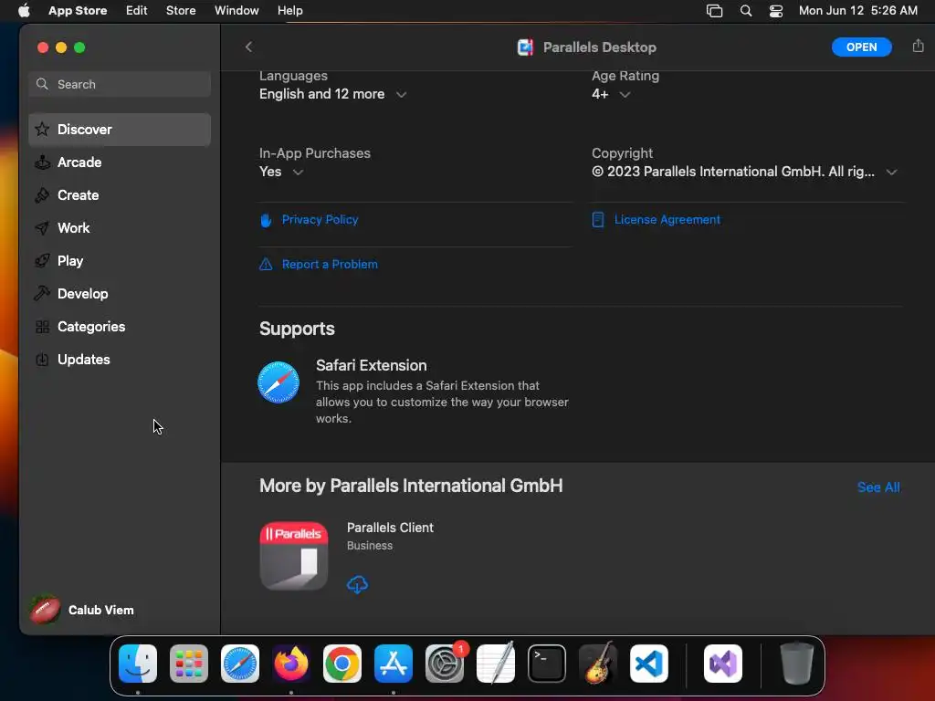Image resolution: width=935 pixels, height=701 pixels.
Task: Launch Safari from the dock
Action: (x=240, y=664)
